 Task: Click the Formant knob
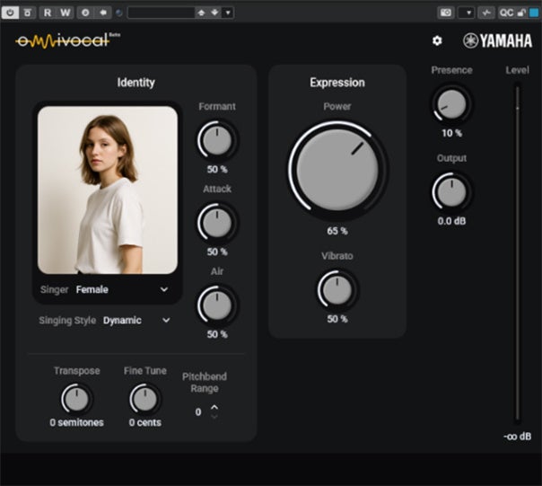tap(217, 140)
